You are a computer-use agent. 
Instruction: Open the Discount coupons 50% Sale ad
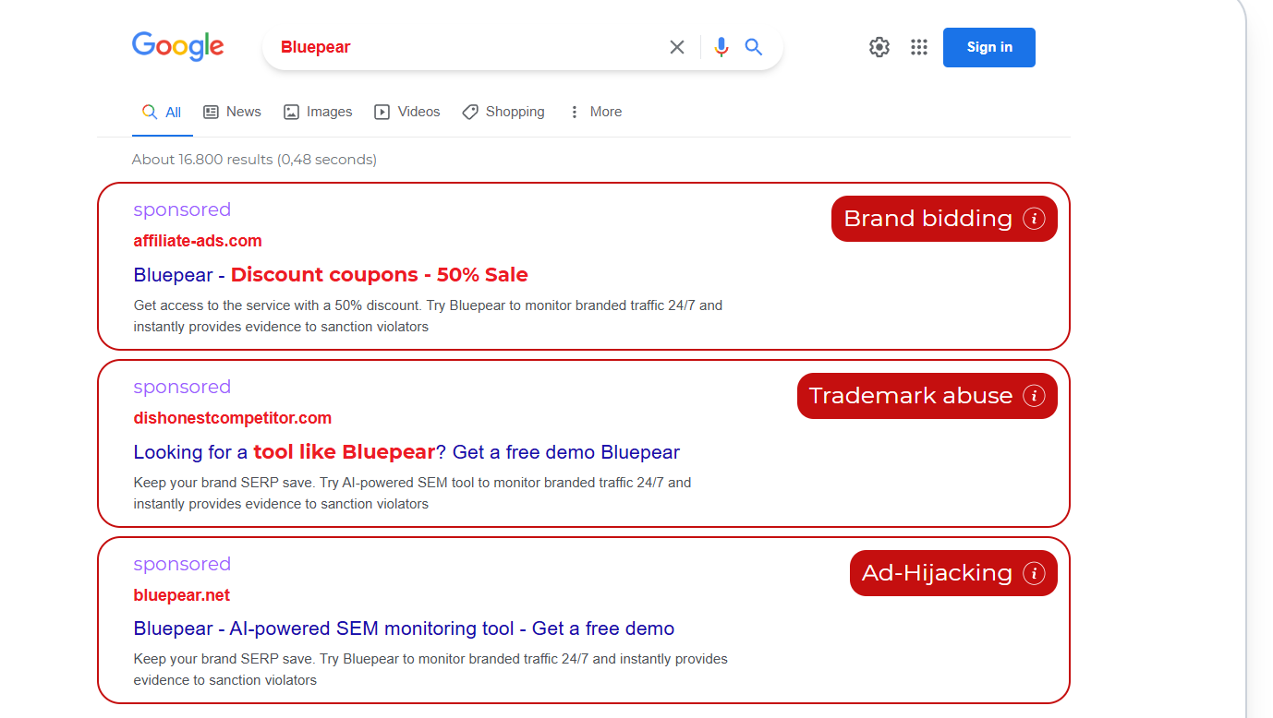click(331, 275)
